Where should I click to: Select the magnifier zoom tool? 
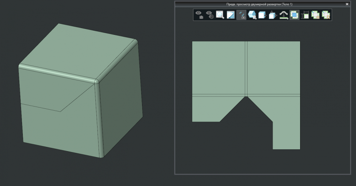click(x=220, y=15)
